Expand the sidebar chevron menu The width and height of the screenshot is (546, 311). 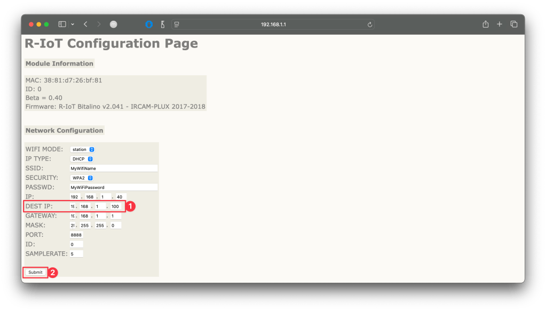coord(73,25)
